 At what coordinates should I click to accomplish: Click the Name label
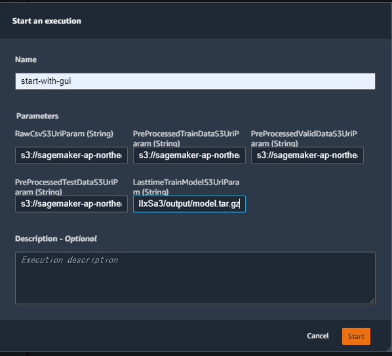pyautogui.click(x=26, y=60)
